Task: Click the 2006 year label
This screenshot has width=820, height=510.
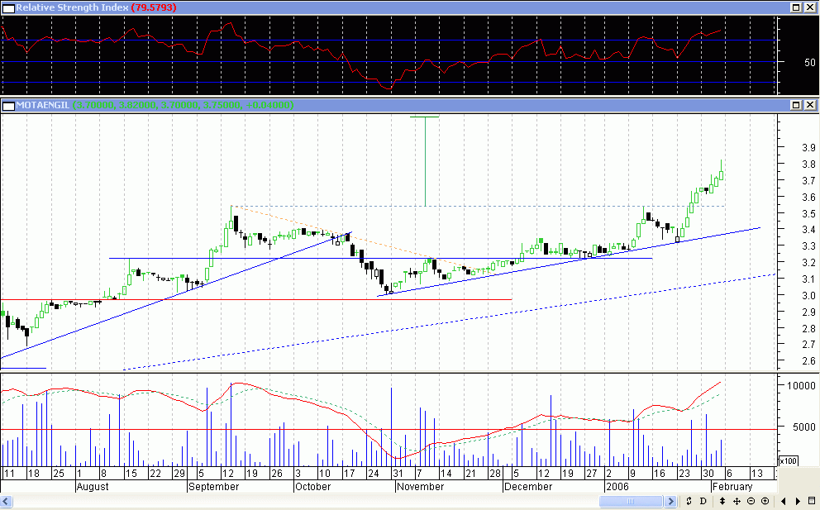Action: 617,487
